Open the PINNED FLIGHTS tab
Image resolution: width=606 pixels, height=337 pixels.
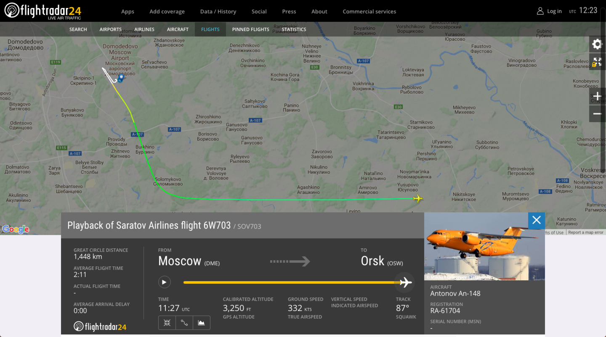(x=250, y=29)
